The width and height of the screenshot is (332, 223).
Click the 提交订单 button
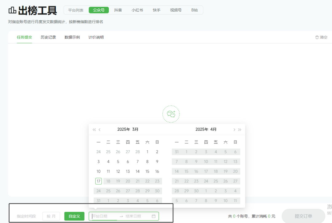[x=303, y=216]
